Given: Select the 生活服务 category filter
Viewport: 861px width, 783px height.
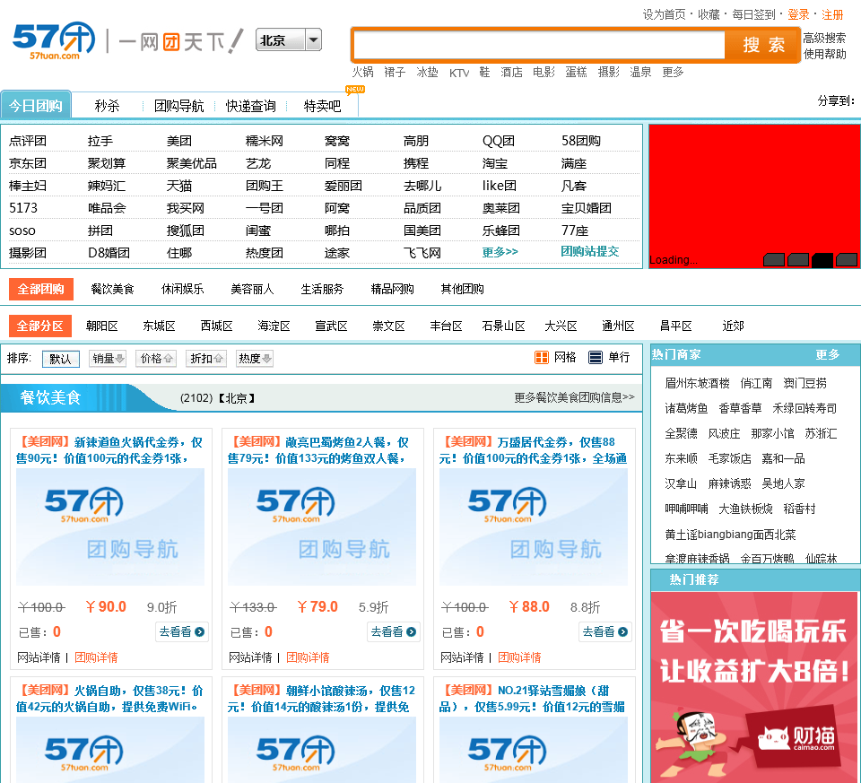Looking at the screenshot, I should (322, 290).
